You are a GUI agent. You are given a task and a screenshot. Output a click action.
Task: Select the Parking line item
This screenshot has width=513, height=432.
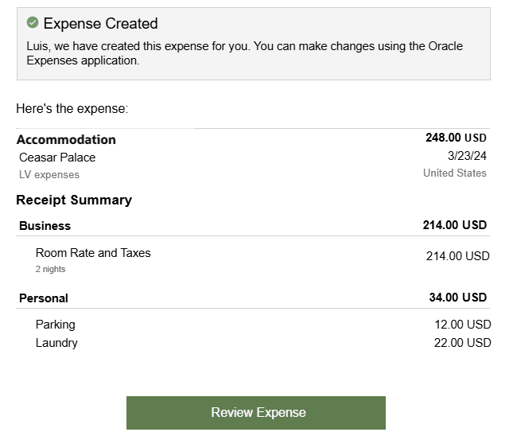(56, 325)
